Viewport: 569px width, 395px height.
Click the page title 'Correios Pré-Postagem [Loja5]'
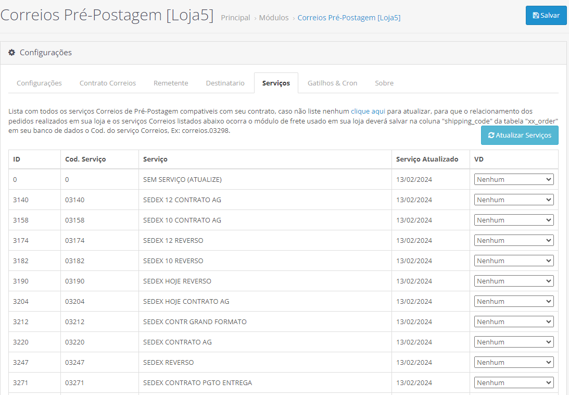coord(107,15)
